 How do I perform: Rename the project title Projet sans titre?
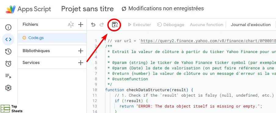pyautogui.click(x=88, y=9)
